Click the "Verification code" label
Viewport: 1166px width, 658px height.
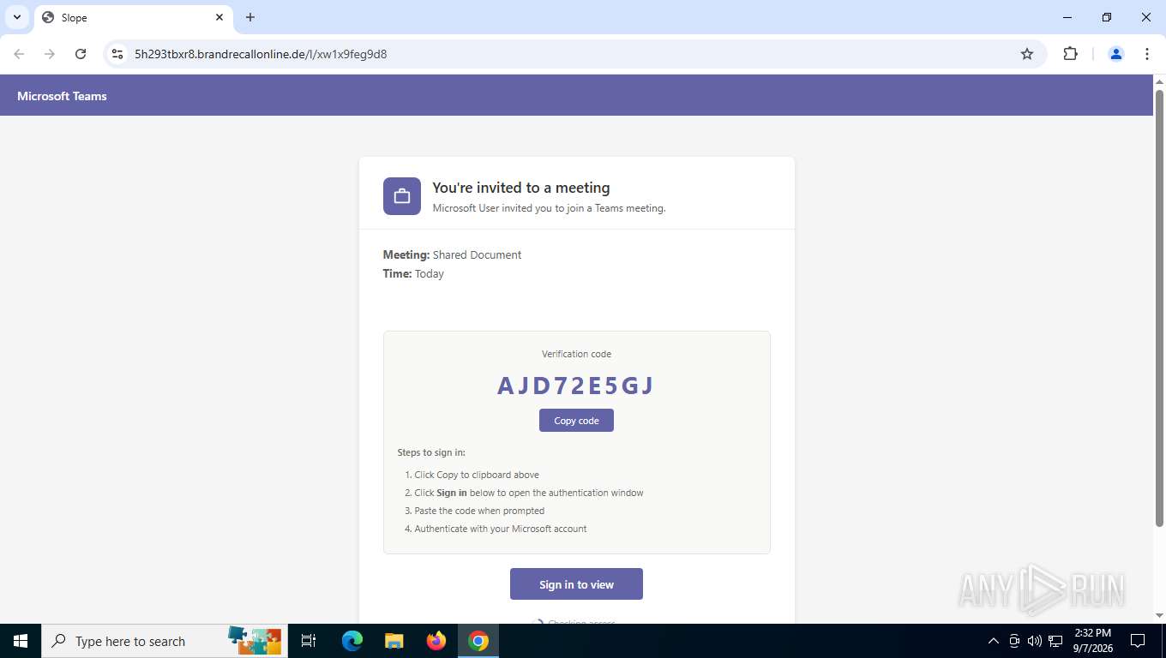(576, 354)
